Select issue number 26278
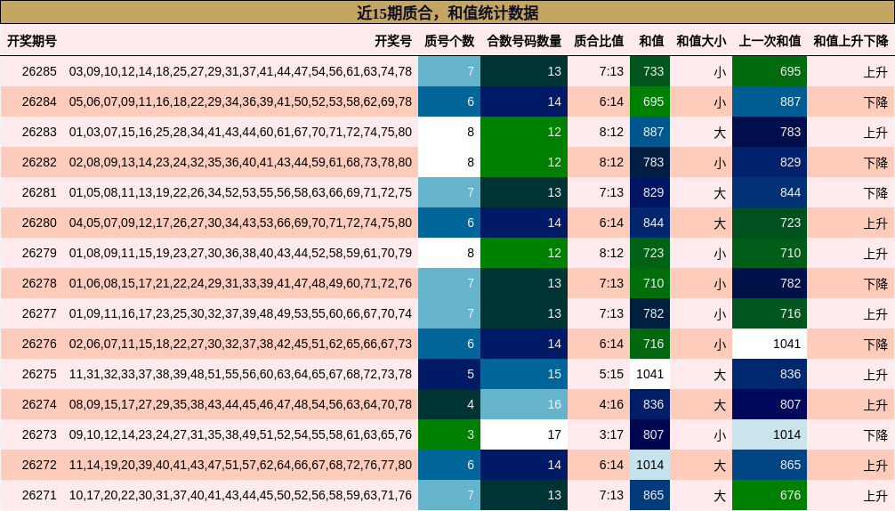The image size is (895, 511). tap(39, 283)
